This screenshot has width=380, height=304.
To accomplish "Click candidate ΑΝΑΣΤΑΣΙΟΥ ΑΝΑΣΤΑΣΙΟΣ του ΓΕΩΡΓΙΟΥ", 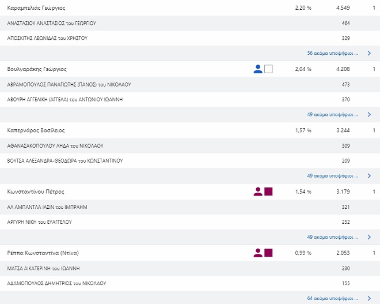I will point(51,23).
